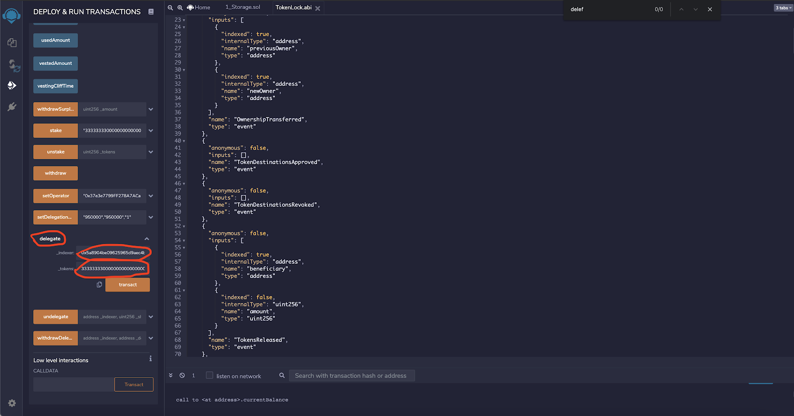This screenshot has width=794, height=416.
Task: Select the Deploy & Run sidebar icon
Action: click(12, 85)
